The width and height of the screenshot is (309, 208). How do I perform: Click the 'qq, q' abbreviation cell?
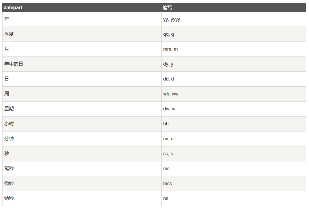click(169, 34)
